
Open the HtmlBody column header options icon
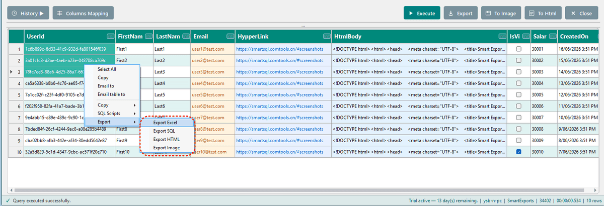tap(502, 36)
